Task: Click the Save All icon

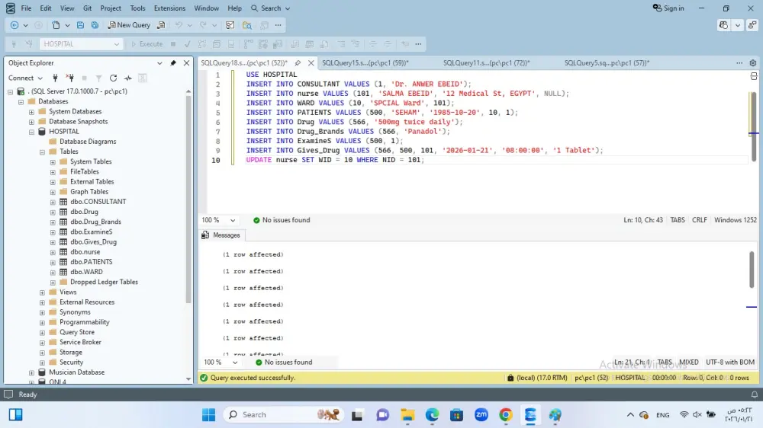Action: (95, 25)
